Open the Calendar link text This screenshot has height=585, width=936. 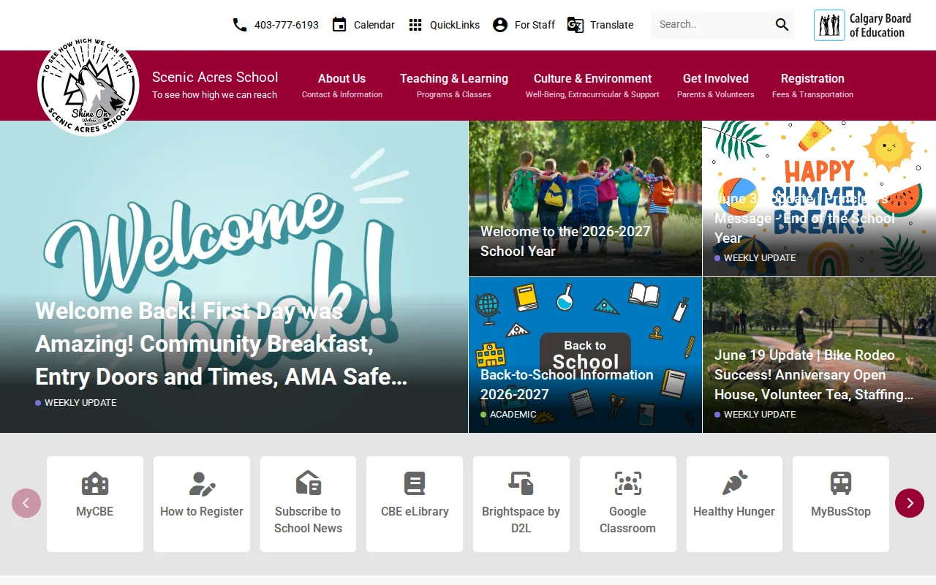374,25
